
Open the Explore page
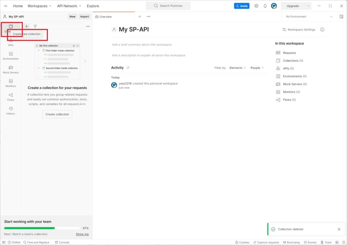click(x=93, y=6)
